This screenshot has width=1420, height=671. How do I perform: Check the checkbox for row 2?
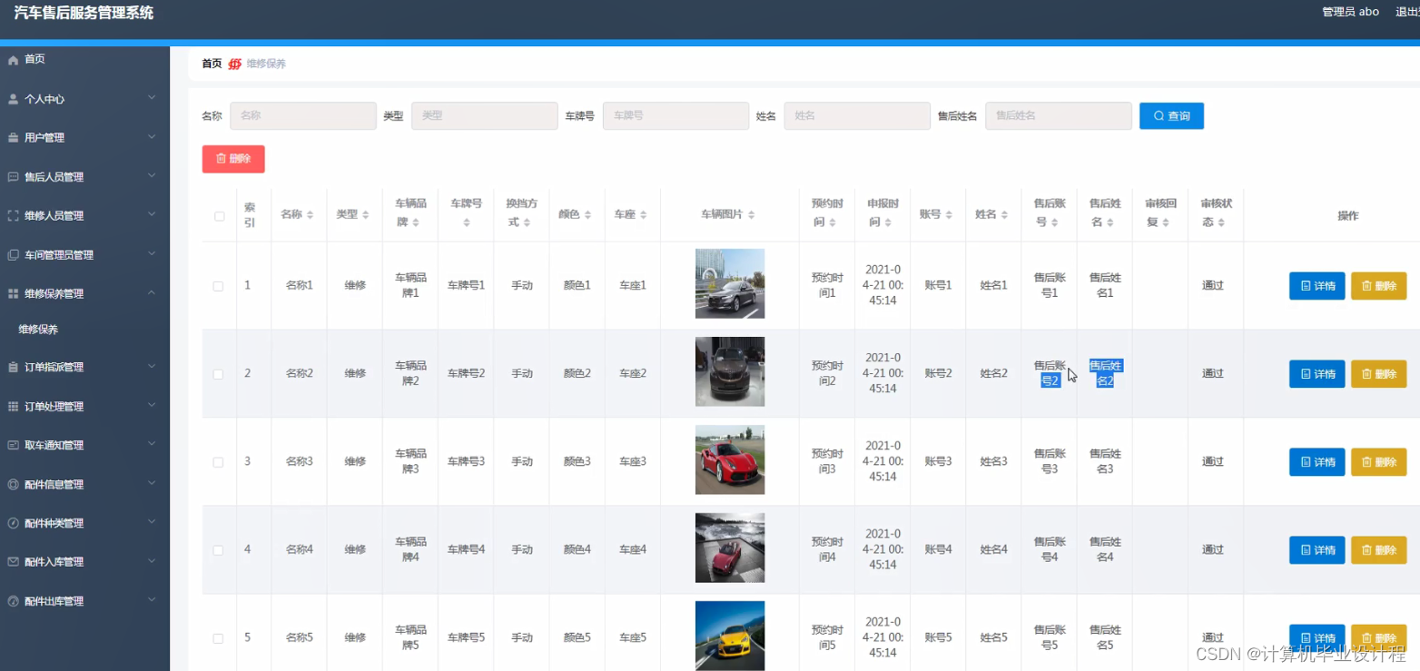[x=219, y=373]
